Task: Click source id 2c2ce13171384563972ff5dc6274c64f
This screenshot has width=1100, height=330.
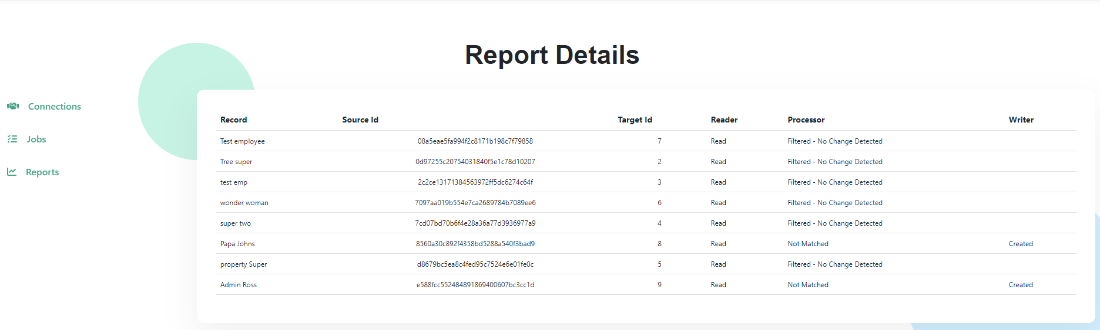Action: (x=475, y=182)
